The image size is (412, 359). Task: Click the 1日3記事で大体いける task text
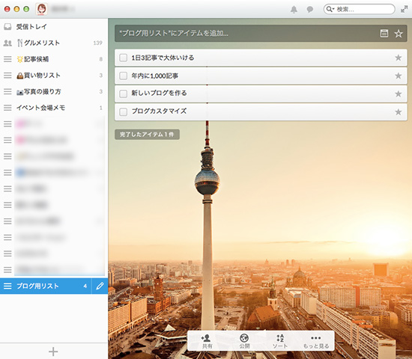pyautogui.click(x=163, y=58)
